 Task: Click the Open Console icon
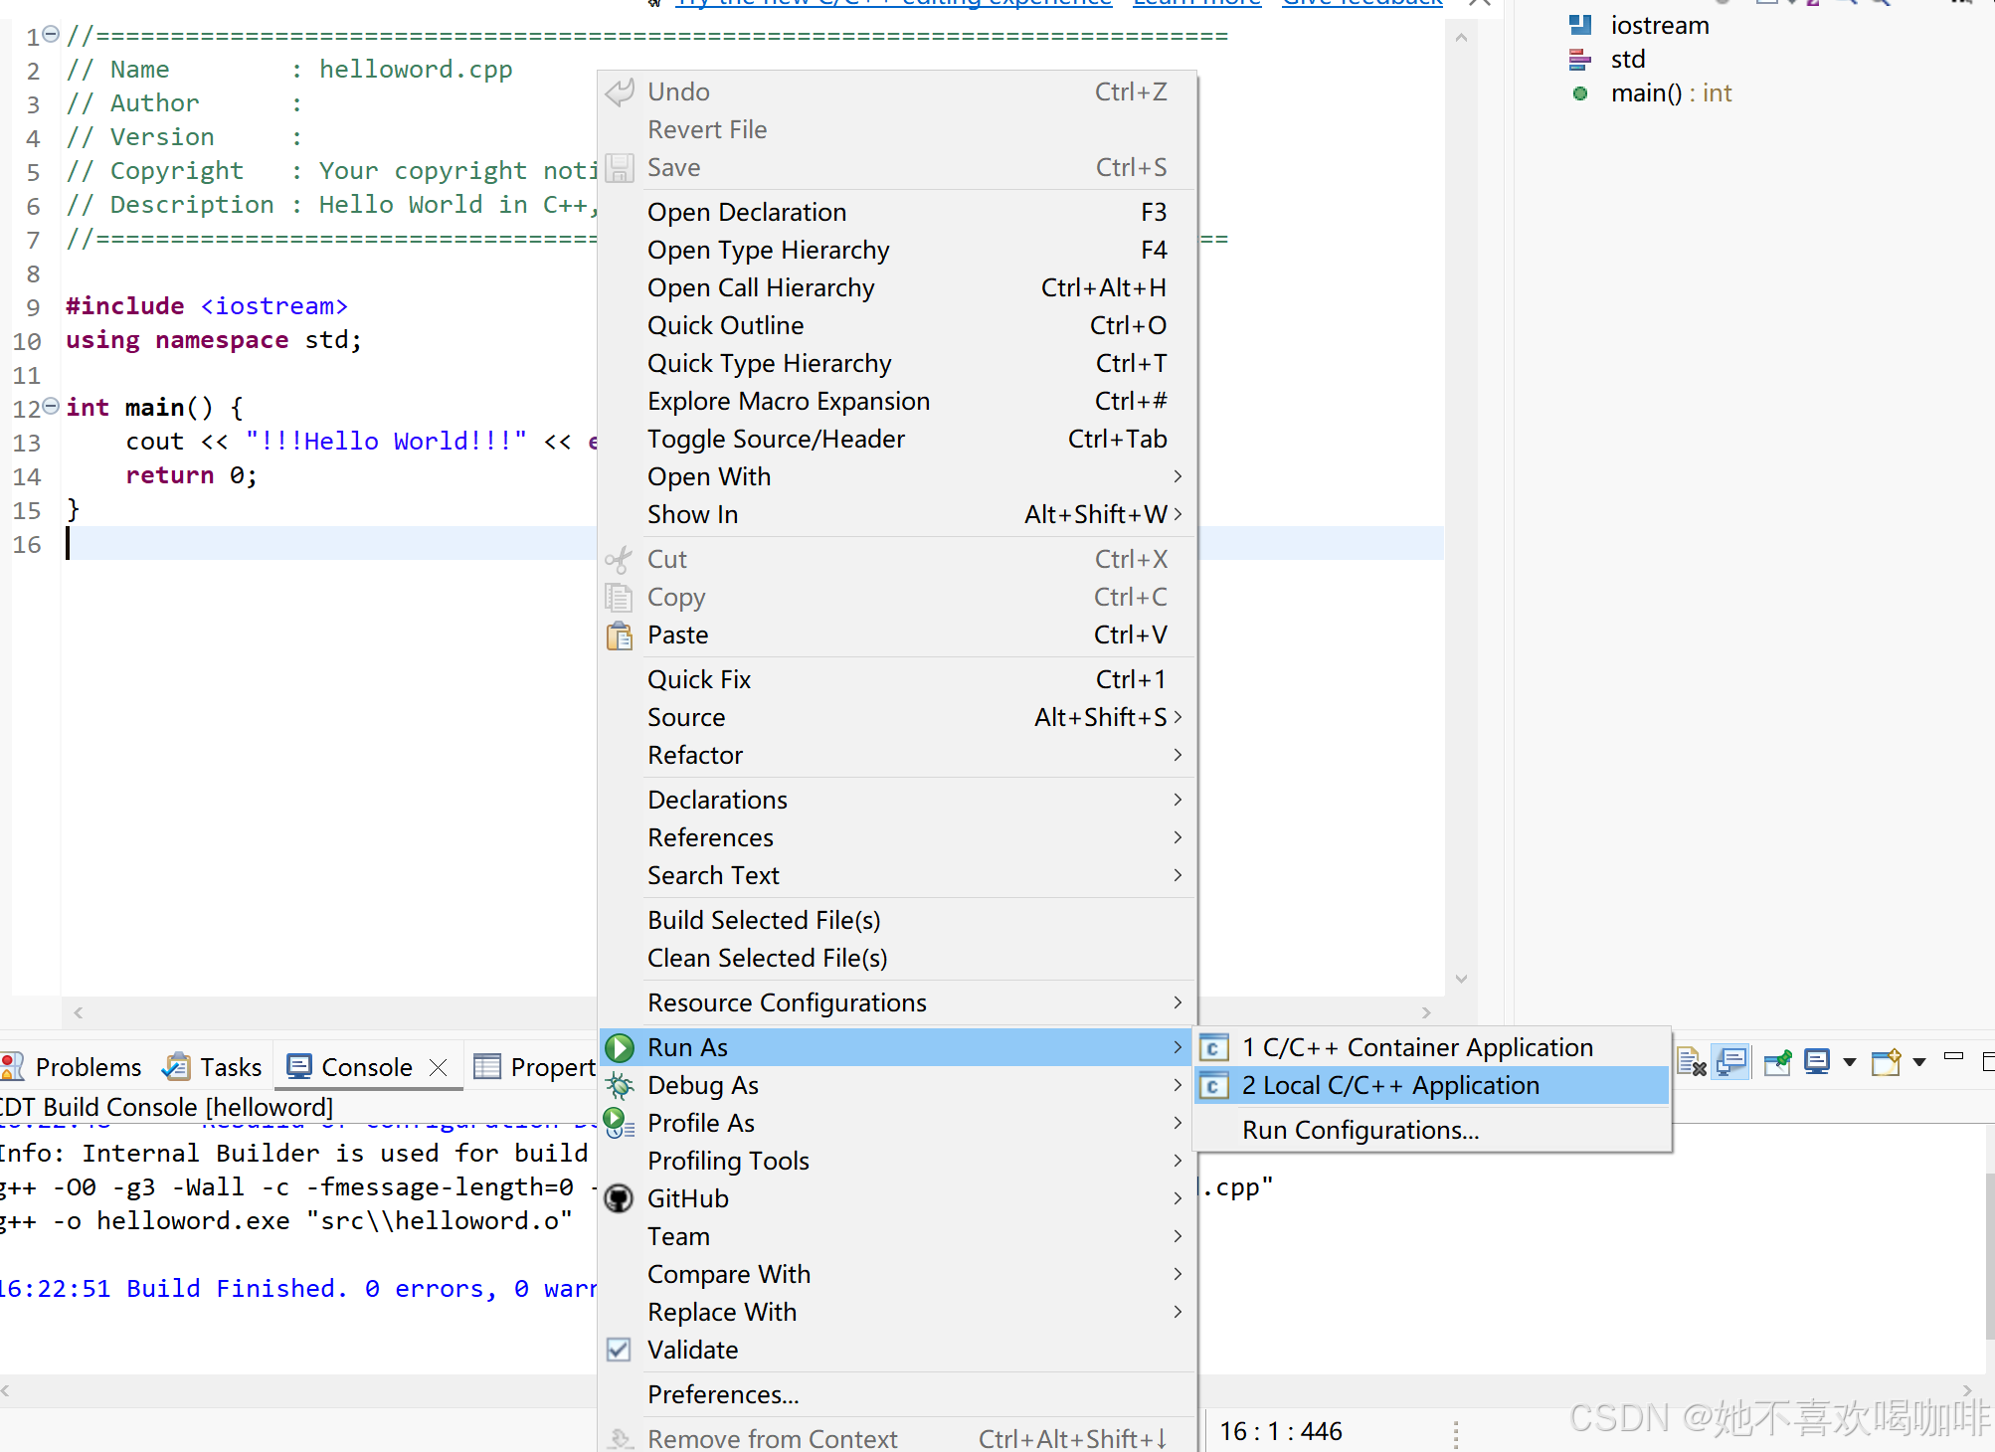point(1886,1063)
